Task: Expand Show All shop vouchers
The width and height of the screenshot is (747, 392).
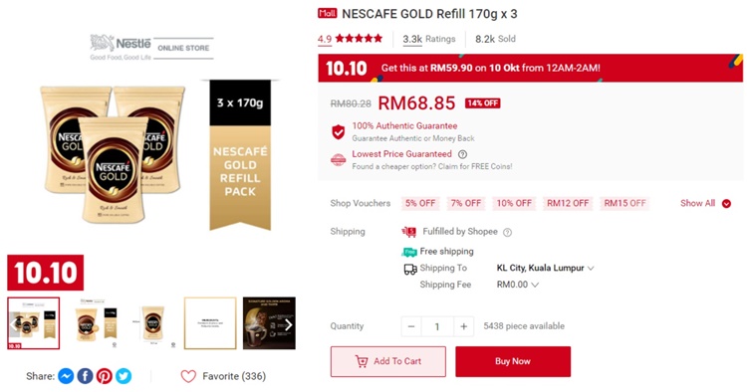Action: 705,203
